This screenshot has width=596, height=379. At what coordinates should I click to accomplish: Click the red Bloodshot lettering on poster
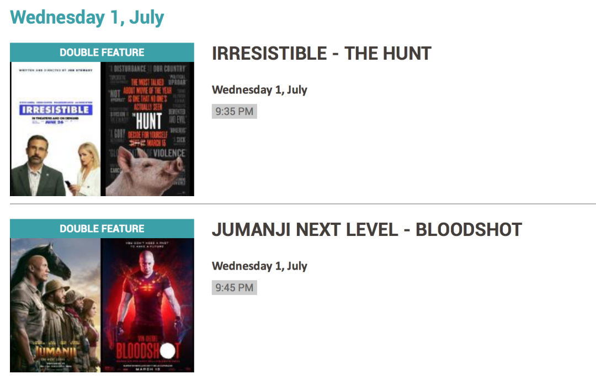tap(146, 351)
